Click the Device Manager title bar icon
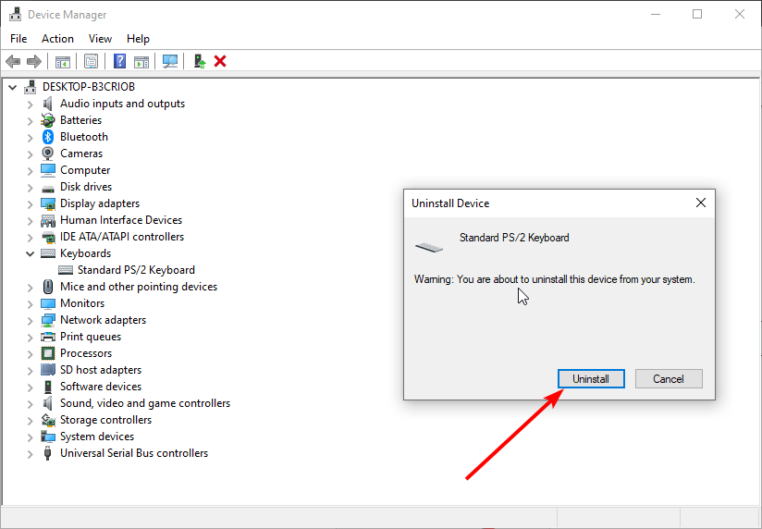Screen dimensions: 762x529 (15, 15)
